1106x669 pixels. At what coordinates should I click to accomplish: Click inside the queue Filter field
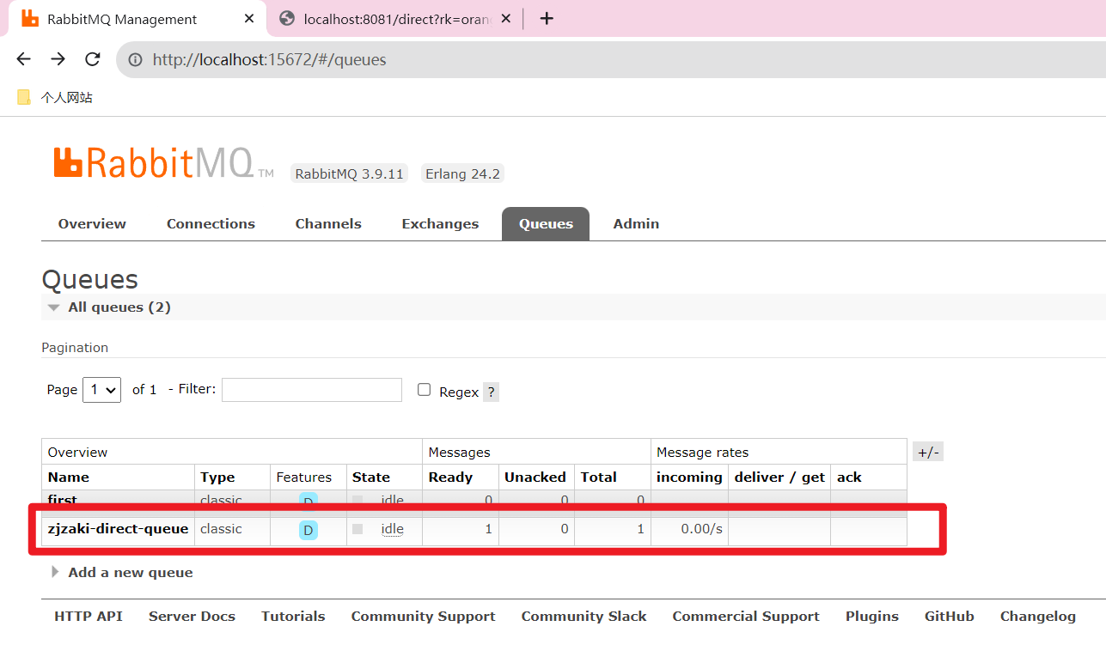(x=312, y=390)
